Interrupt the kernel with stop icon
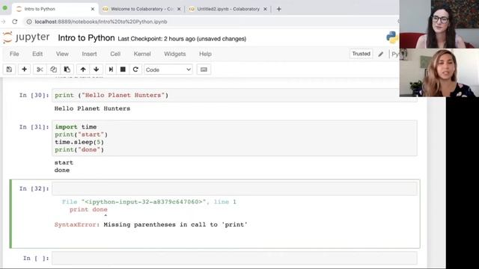 [x=123, y=69]
